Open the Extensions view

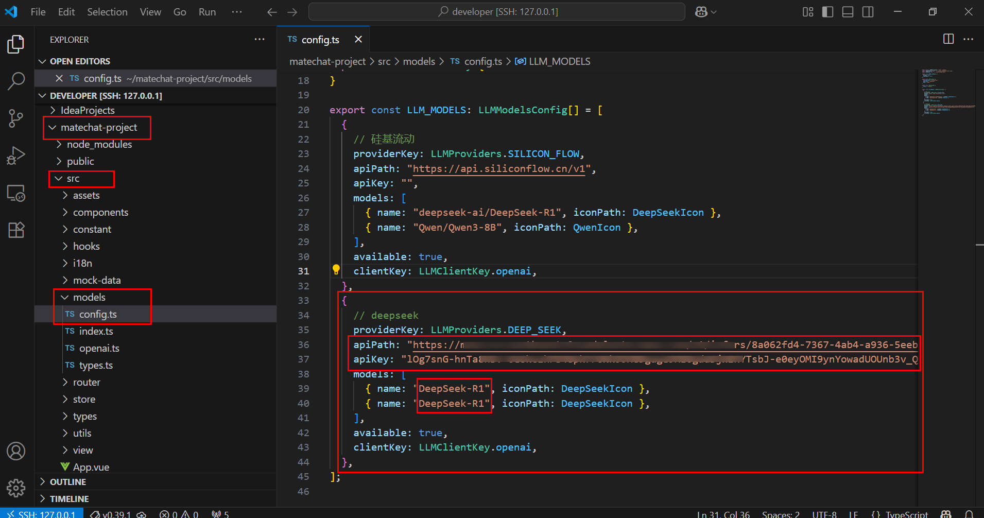point(16,230)
